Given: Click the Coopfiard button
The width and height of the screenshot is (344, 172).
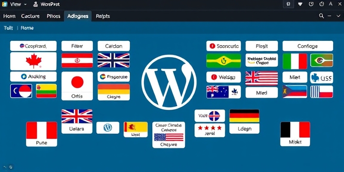Looking at the screenshot, I should 34,46.
